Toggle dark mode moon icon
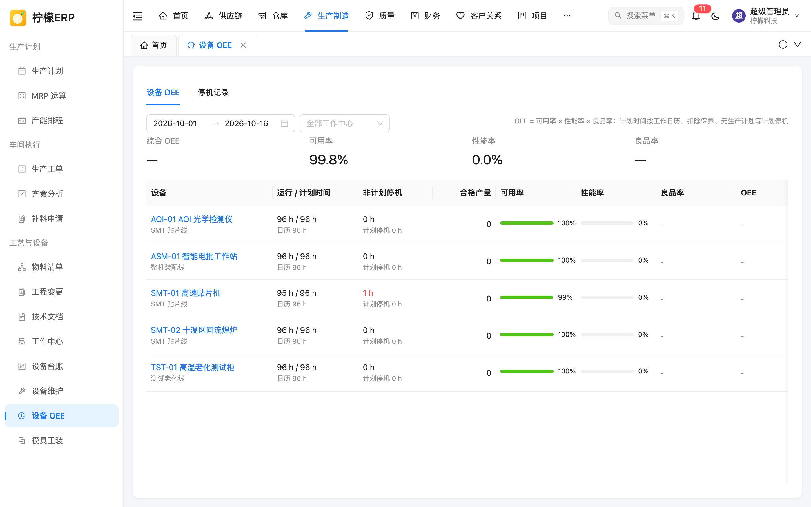Image resolution: width=811 pixels, height=507 pixels. tap(715, 16)
